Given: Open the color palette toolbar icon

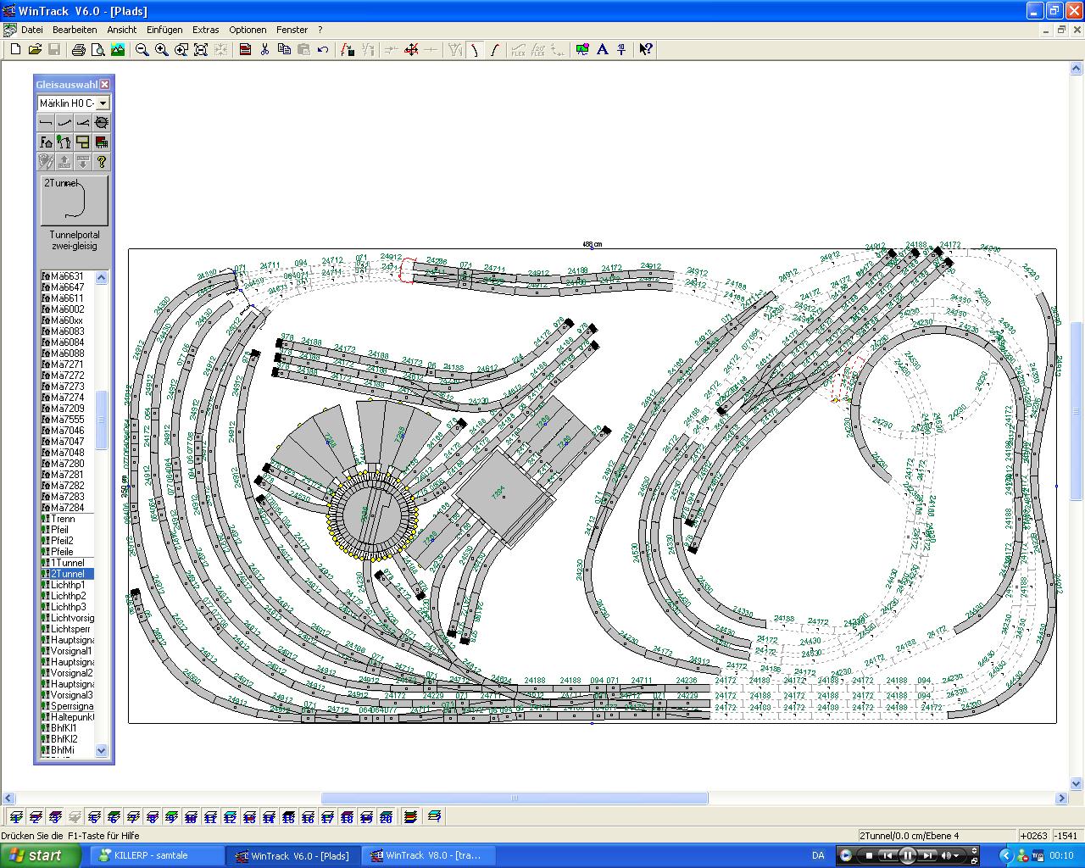Looking at the screenshot, I should (x=582, y=50).
